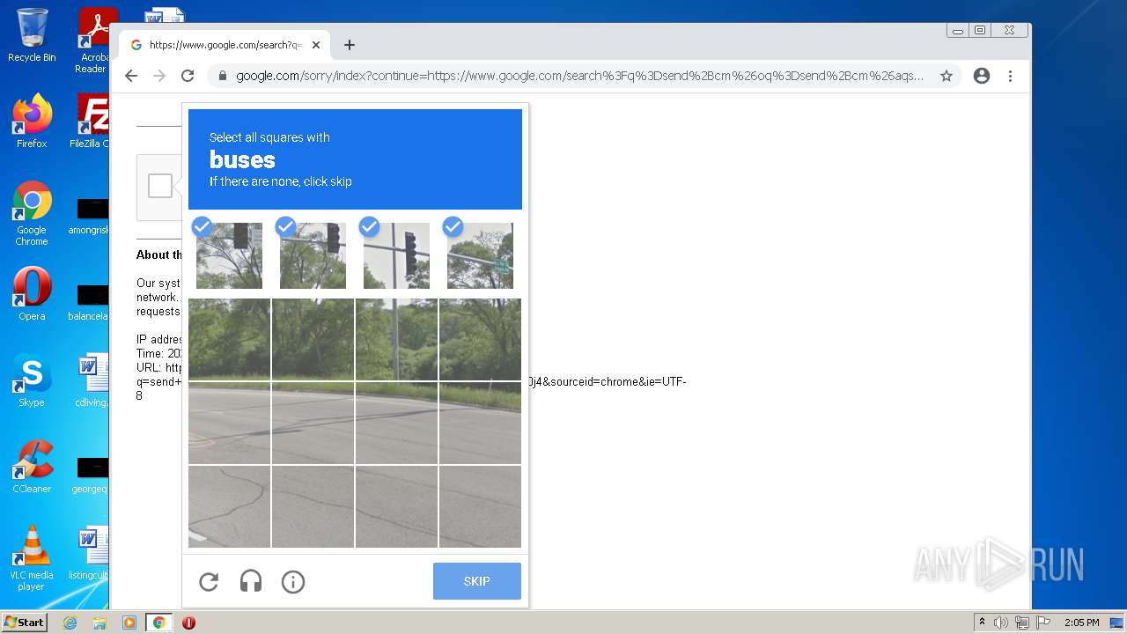
Task: Select the google.com/search browser tab
Action: (x=225, y=45)
